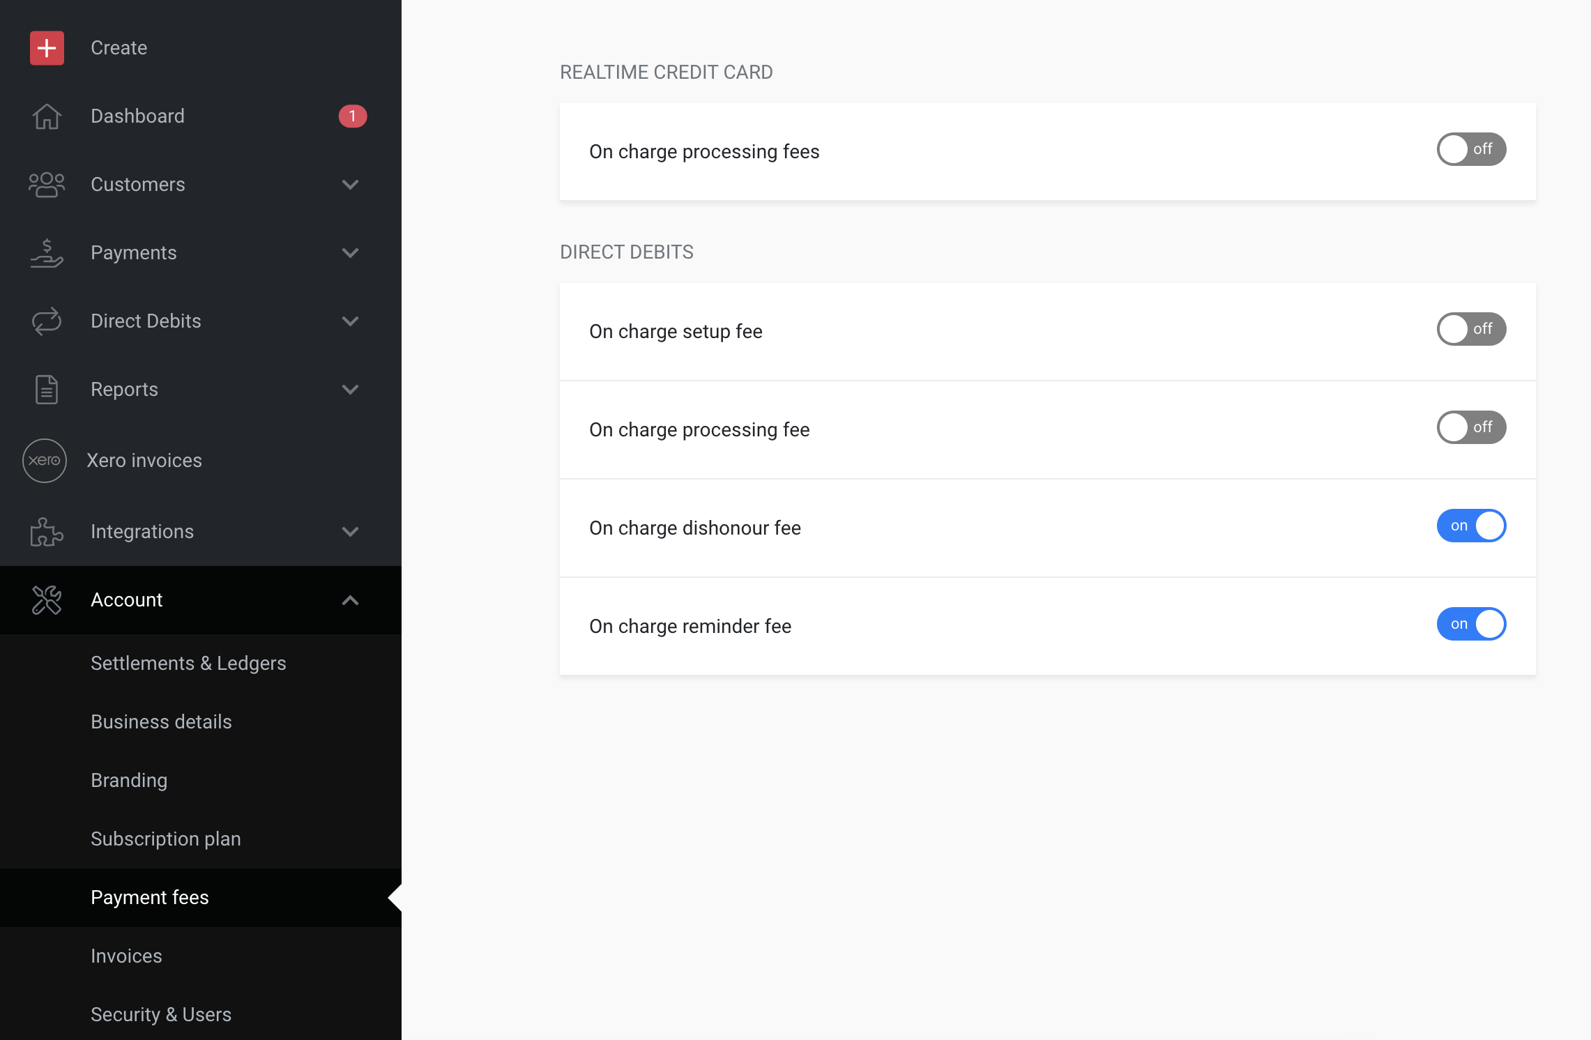Click the Dashboard label

138,116
